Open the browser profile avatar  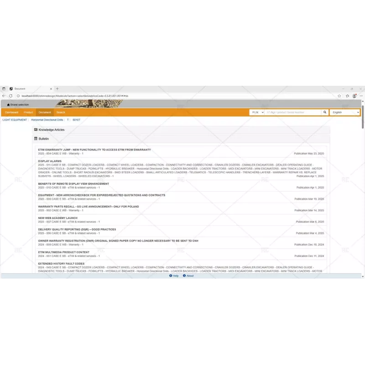tap(355, 96)
